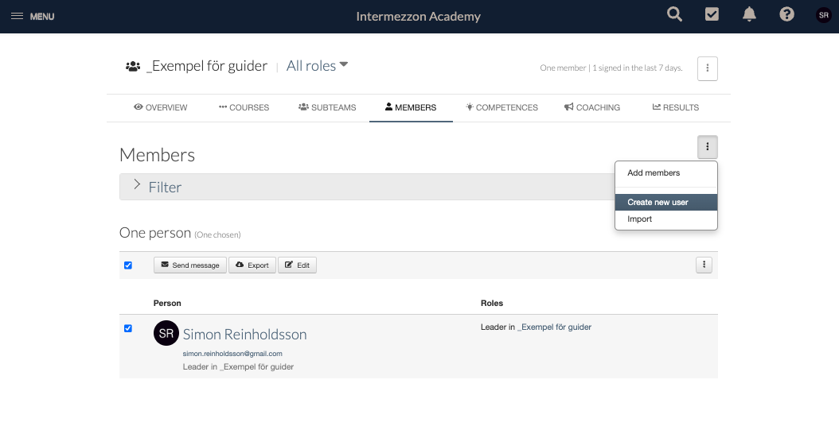
Task: Click the Export button
Action: tap(252, 265)
